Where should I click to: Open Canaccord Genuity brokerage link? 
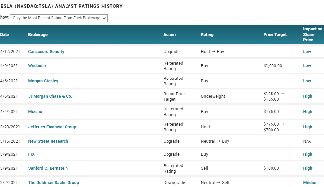point(46,52)
